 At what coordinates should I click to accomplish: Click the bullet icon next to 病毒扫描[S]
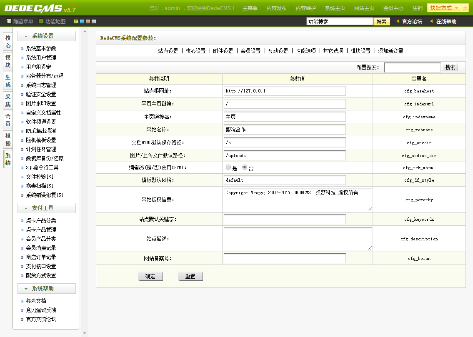pos(23,186)
